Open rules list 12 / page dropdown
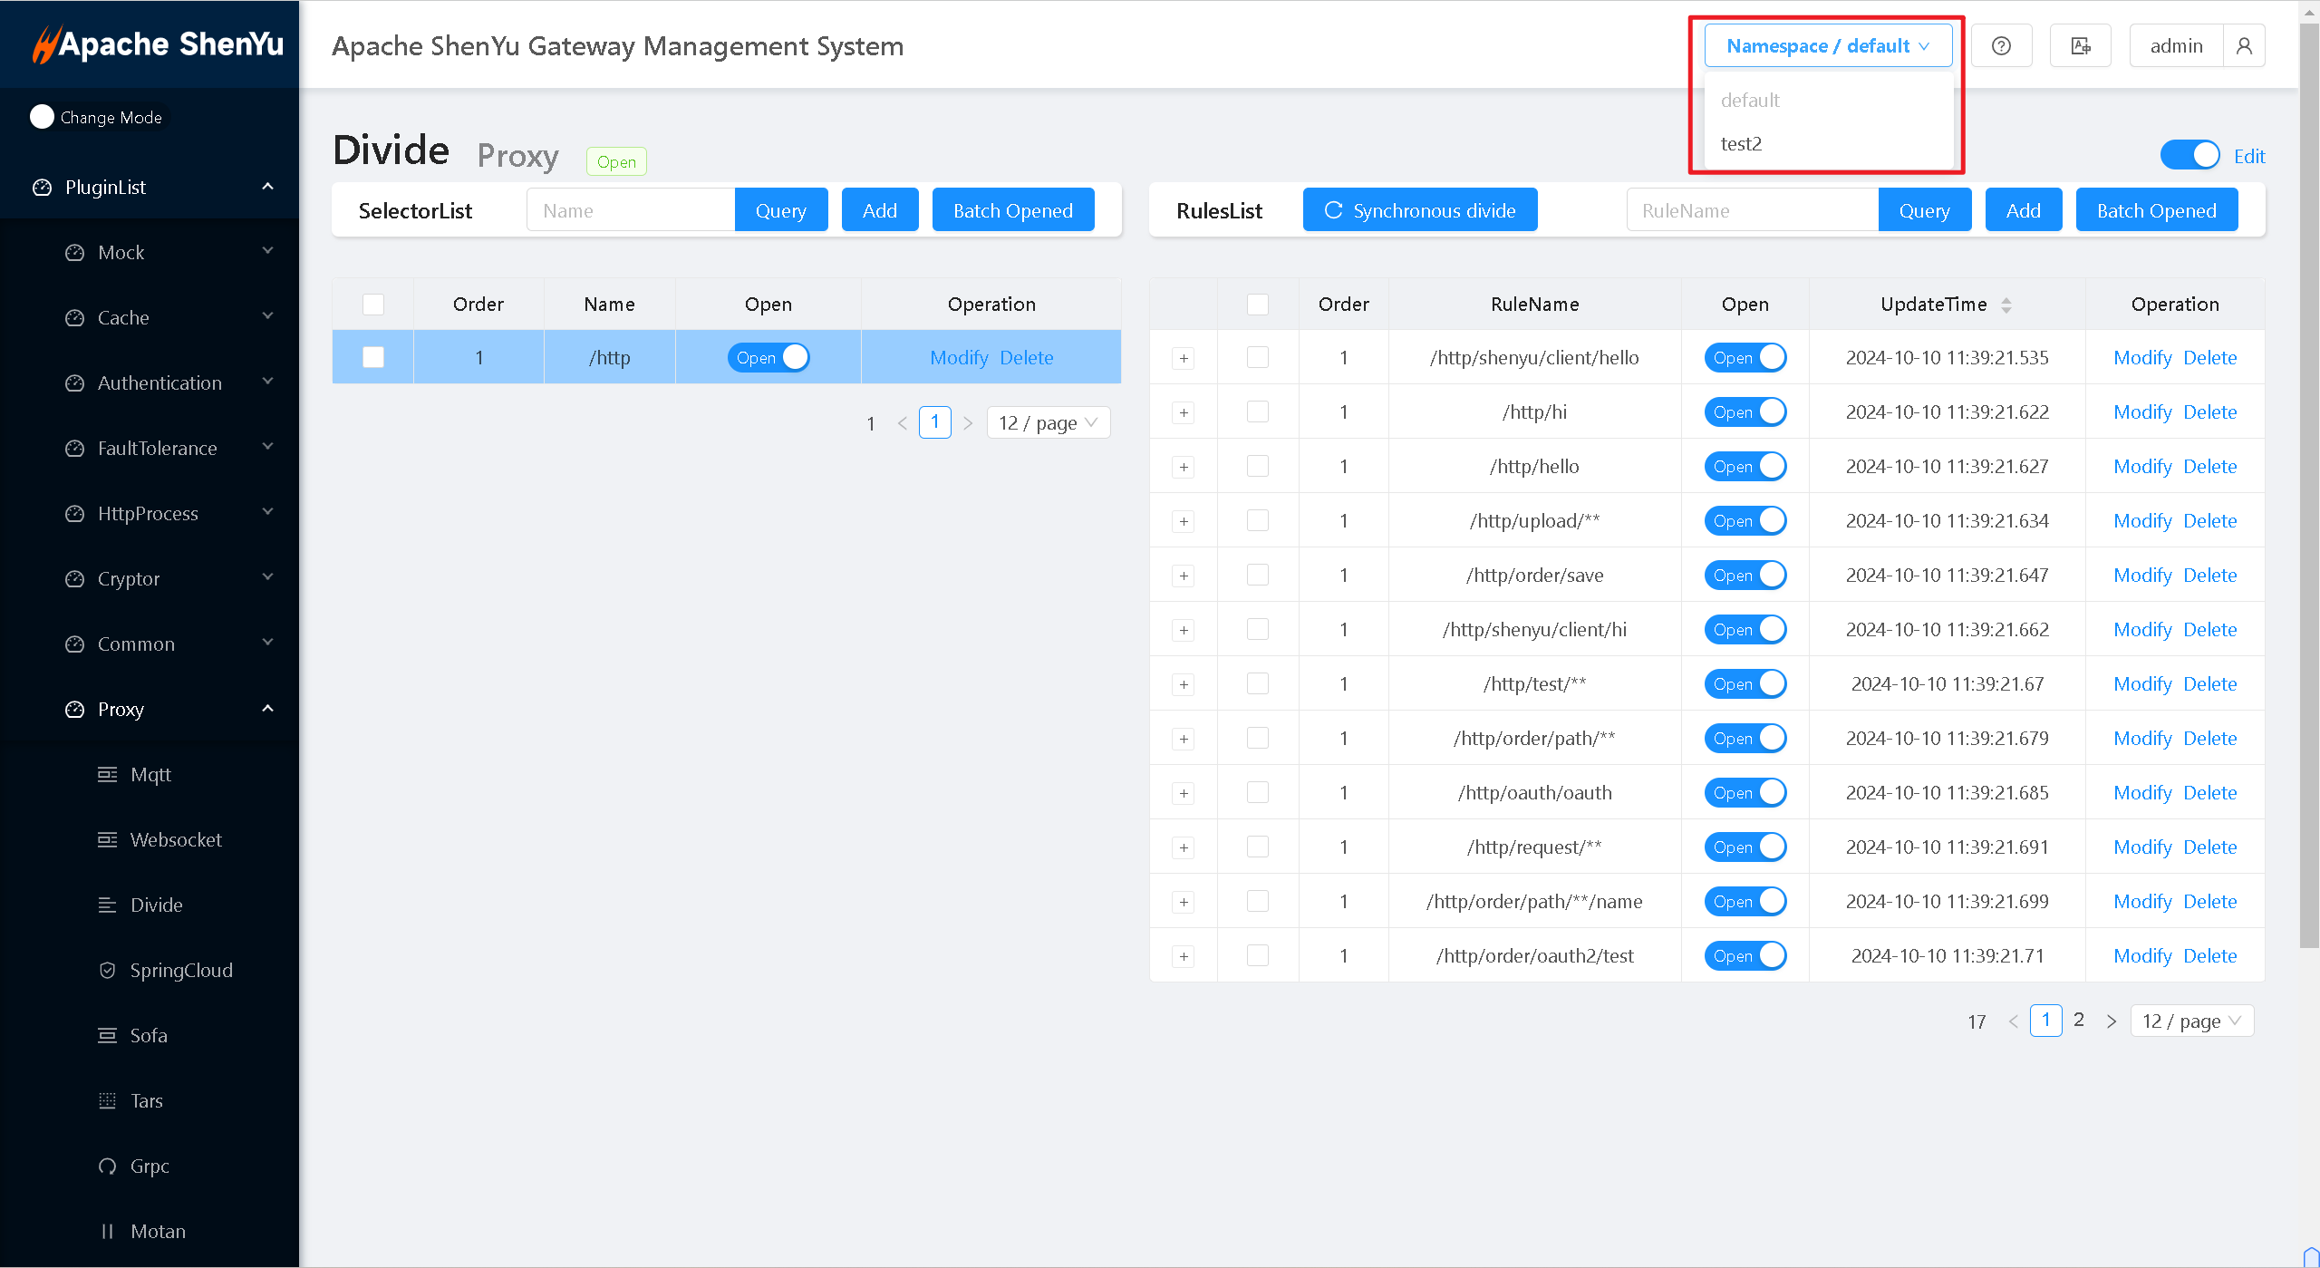This screenshot has width=2320, height=1268. point(2191,1021)
